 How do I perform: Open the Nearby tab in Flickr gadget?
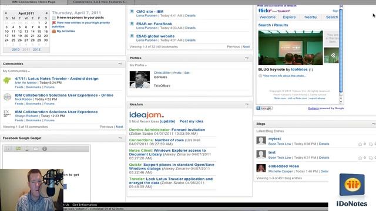pos(311,17)
